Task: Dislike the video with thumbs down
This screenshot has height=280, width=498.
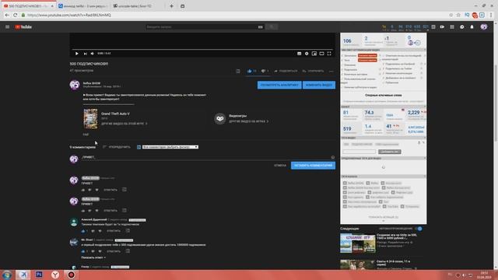Action: (263, 71)
